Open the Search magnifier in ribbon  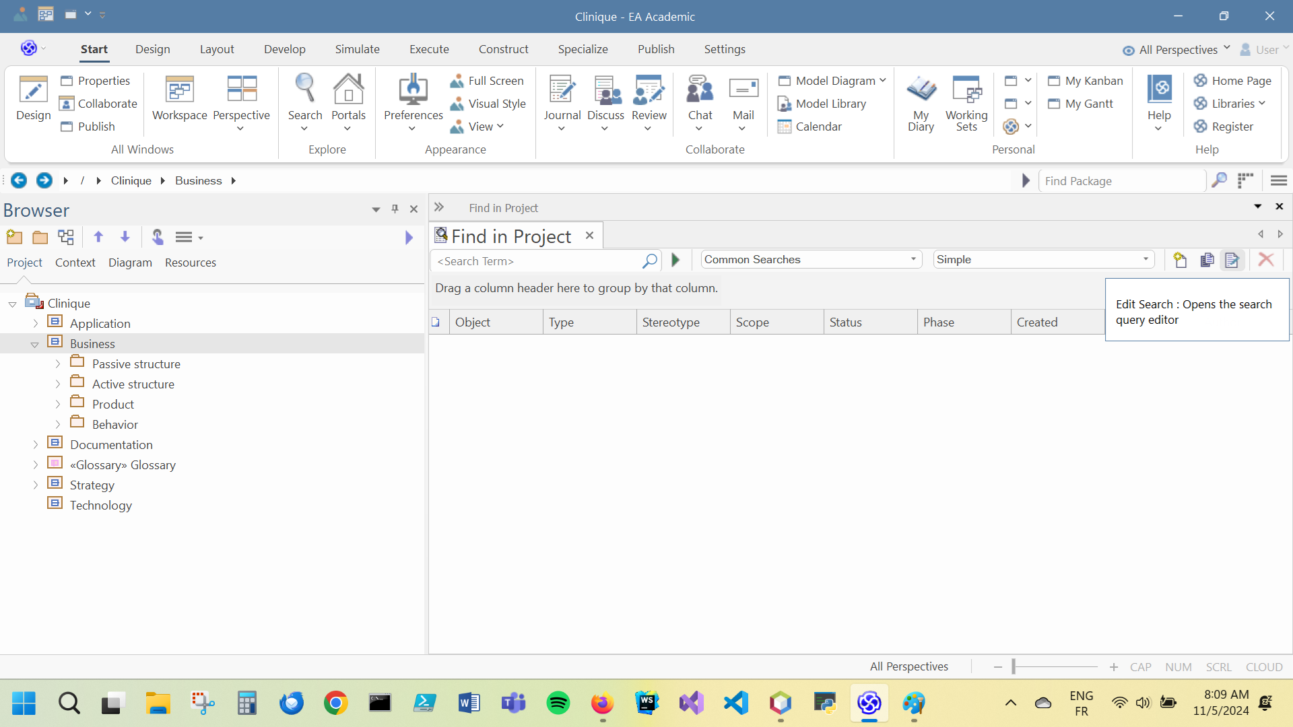click(305, 90)
